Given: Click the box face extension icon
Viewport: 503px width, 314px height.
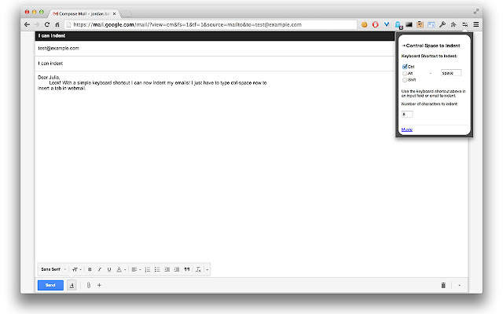Looking at the screenshot, I should [420, 24].
